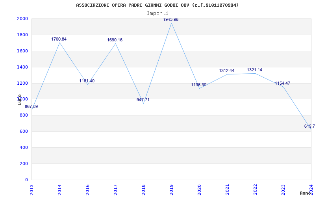Click the data label 1181.40
315x197 pixels.
pyautogui.click(x=87, y=81)
